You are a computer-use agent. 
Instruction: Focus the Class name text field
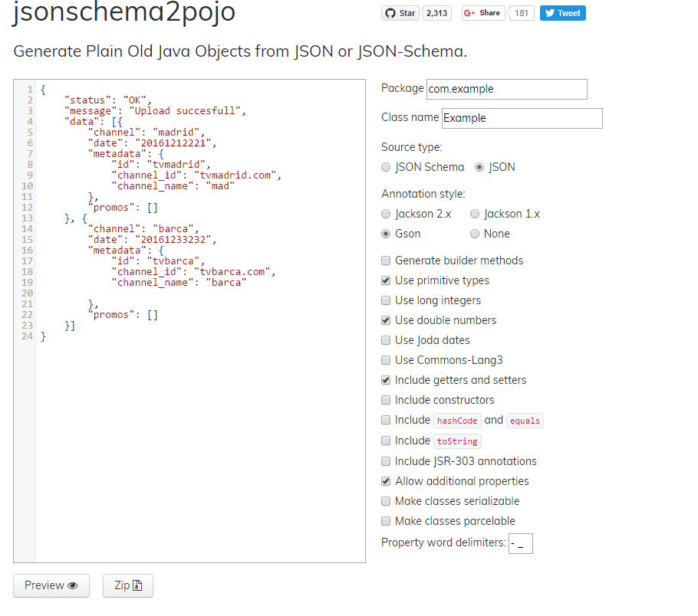[522, 118]
